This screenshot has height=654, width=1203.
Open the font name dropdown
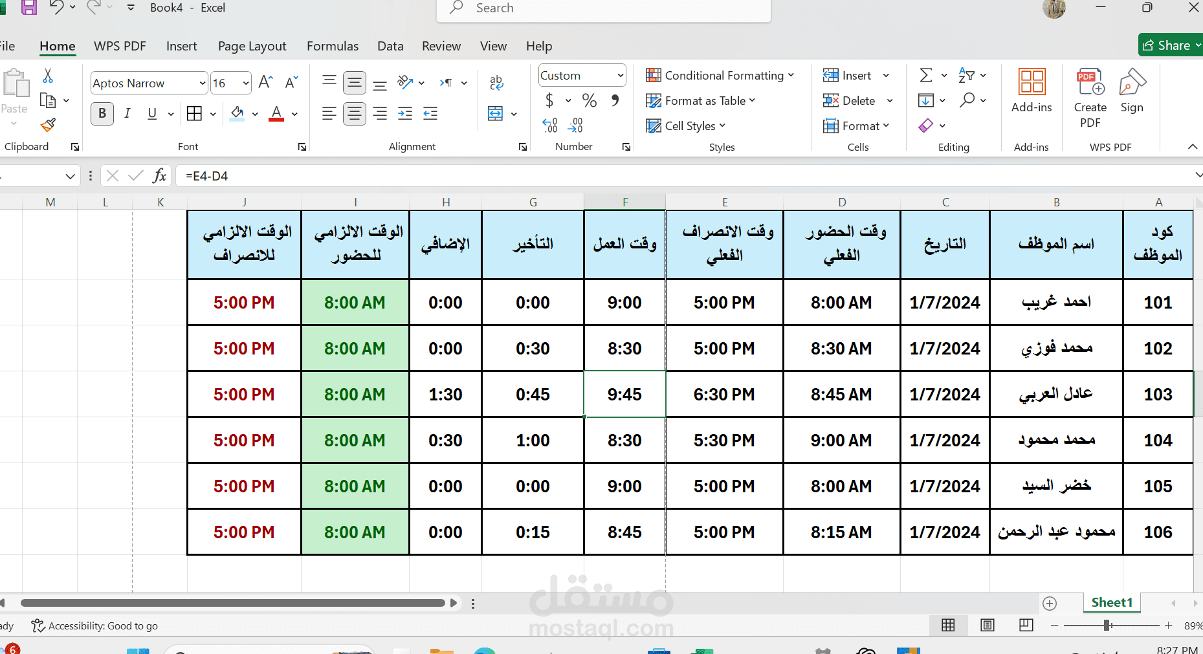(202, 83)
